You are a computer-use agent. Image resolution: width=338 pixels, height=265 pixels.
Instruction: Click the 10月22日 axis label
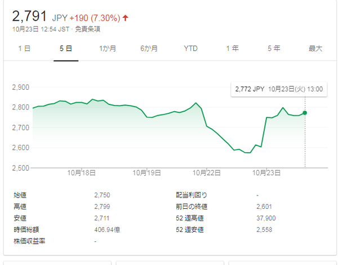click(207, 173)
